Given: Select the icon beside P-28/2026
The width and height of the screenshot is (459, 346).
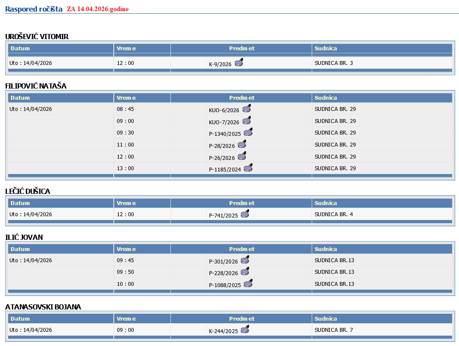Looking at the screenshot, I should coord(242,144).
